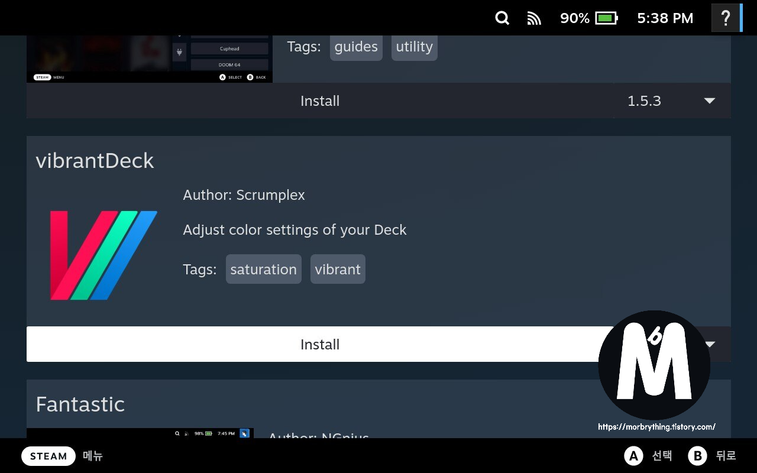Install the plugin with version 1.5.3
This screenshot has width=757, height=473.
click(x=320, y=101)
